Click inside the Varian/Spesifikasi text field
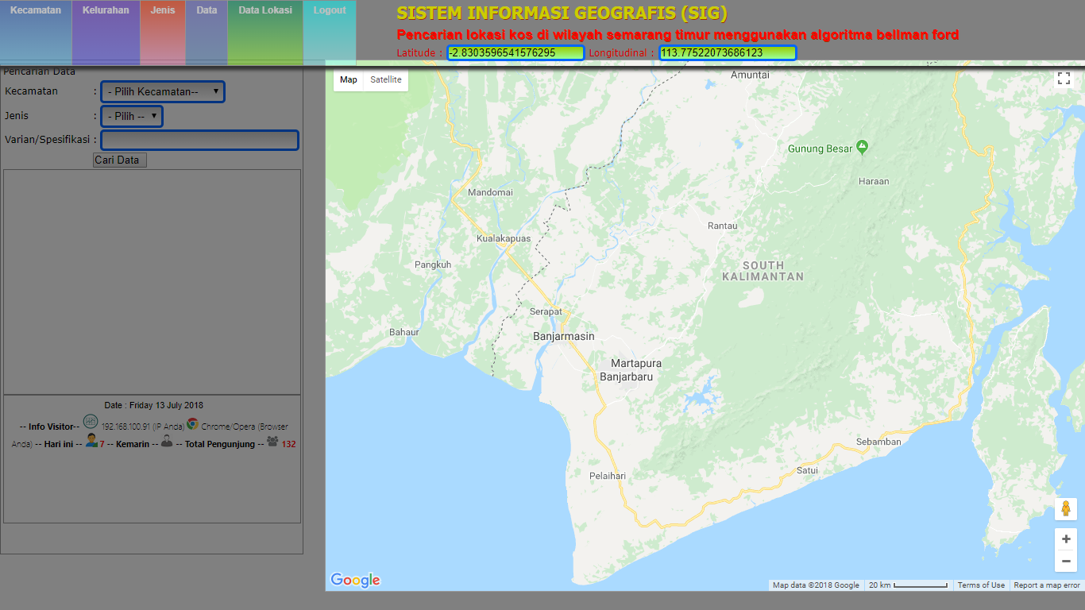The width and height of the screenshot is (1085, 610). [x=199, y=141]
